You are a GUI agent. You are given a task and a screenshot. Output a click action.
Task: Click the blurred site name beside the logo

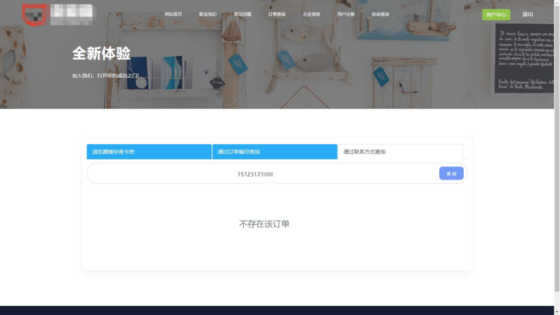click(x=74, y=14)
